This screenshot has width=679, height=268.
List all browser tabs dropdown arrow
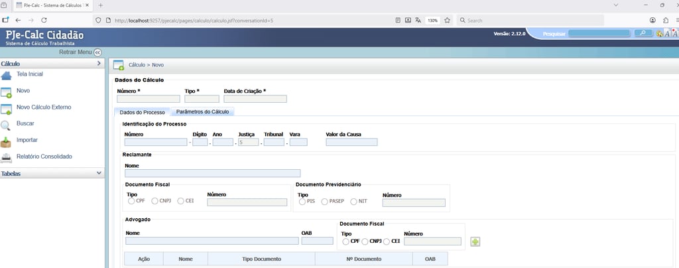click(616, 5)
